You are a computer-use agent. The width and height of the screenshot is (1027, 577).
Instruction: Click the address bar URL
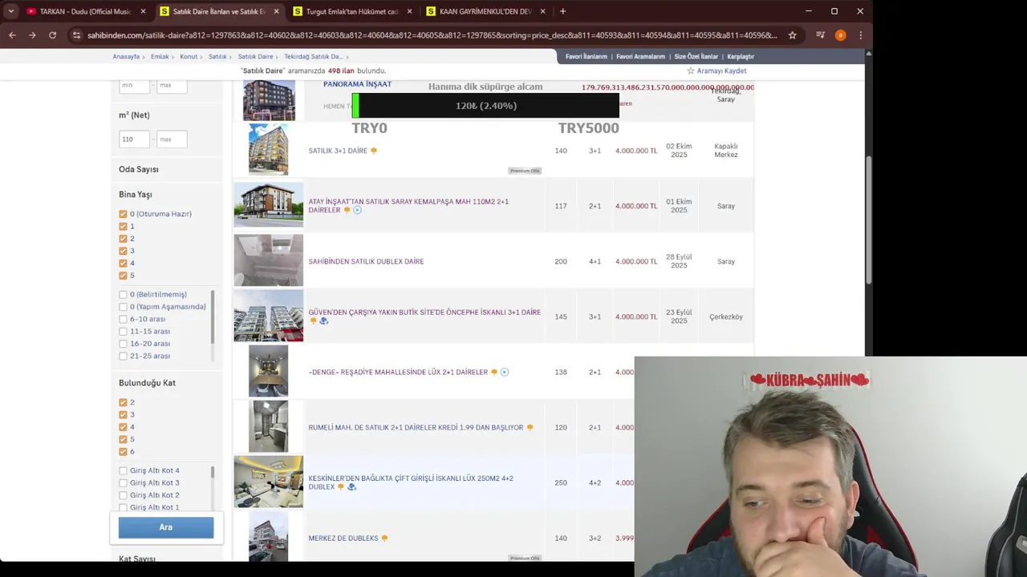[432, 35]
